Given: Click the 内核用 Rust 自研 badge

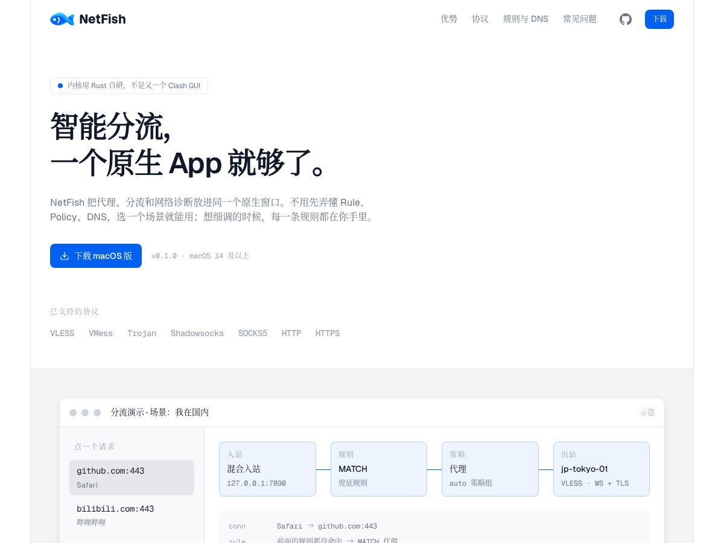Looking at the screenshot, I should pos(129,86).
